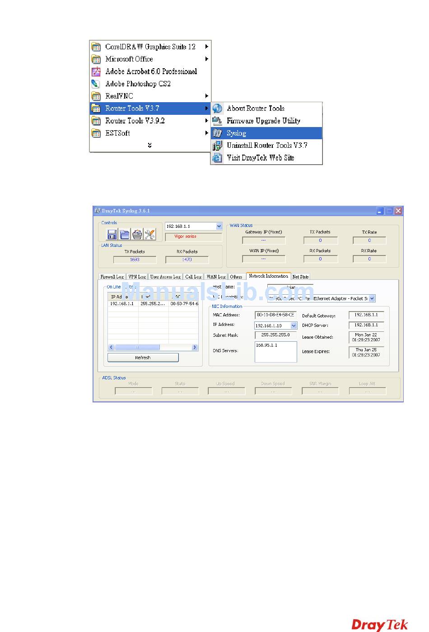The width and height of the screenshot is (429, 632).
Task: Click the right arrow of the router list scrollbar
Action: (195, 347)
